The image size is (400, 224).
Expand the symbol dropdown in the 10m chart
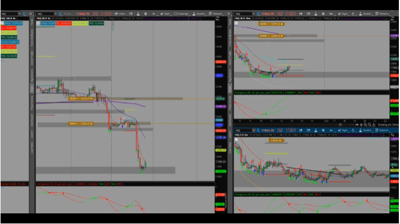click(254, 14)
